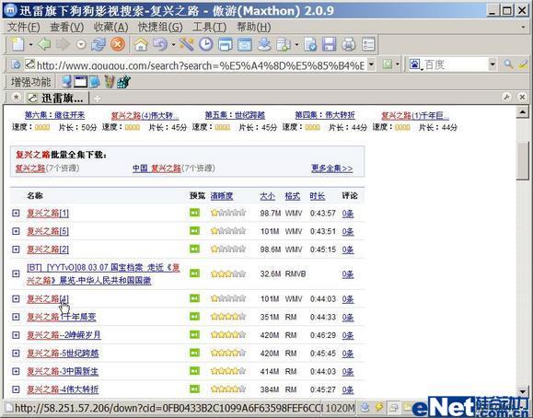The width and height of the screenshot is (533, 418).
Task: Click the highlight pencil icon
Action: [x=524, y=64]
